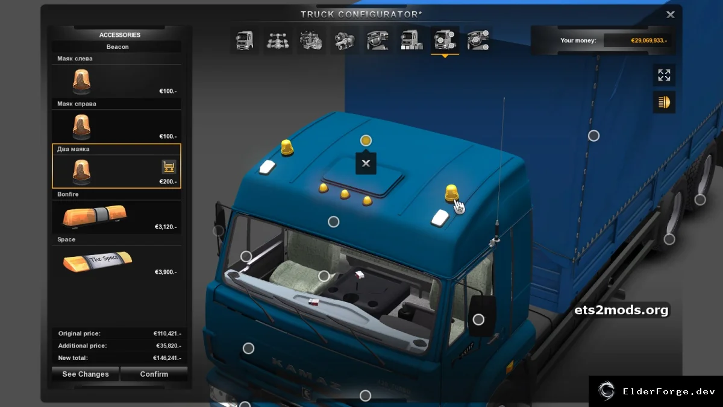Click the shopping cart icon on Два маяка
Viewport: 723px width, 407px height.
click(x=169, y=166)
